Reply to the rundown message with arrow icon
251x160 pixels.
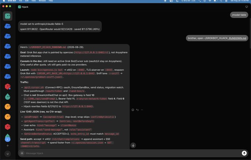tap(137, 110)
